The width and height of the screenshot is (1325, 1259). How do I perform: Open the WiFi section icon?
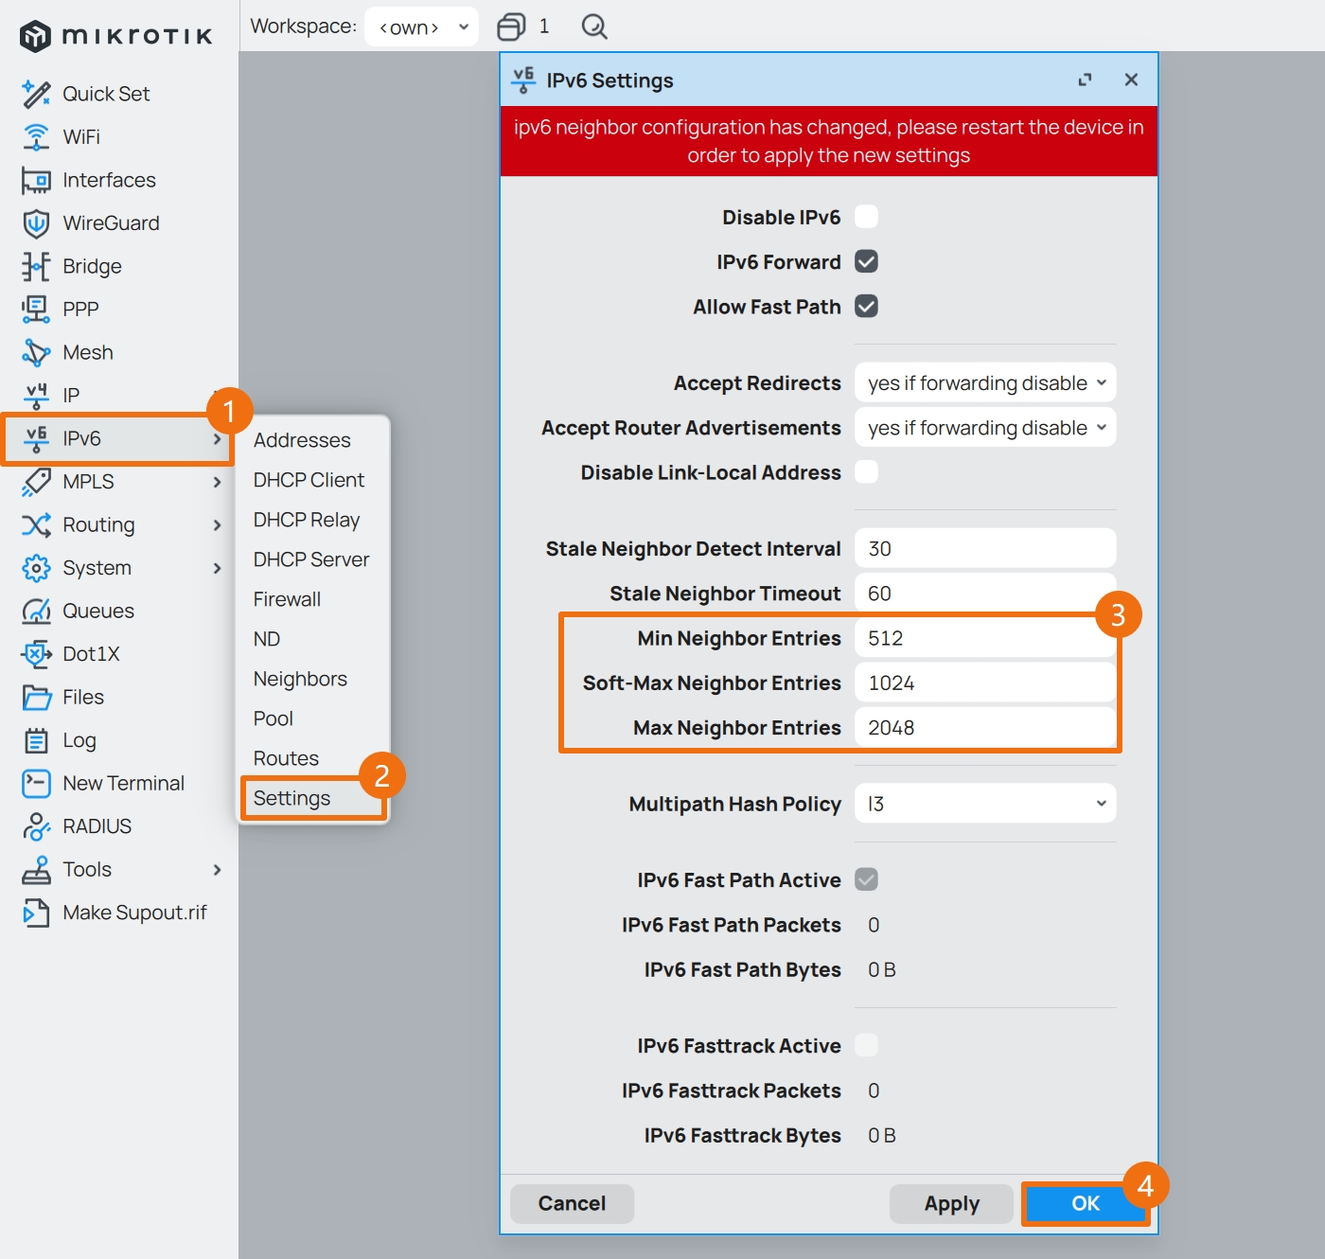[36, 137]
